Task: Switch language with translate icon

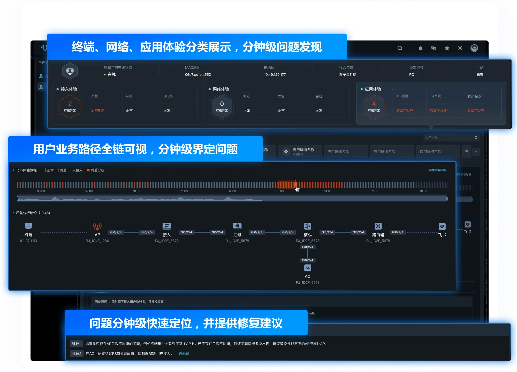Action: (x=434, y=48)
